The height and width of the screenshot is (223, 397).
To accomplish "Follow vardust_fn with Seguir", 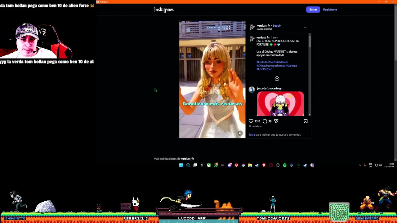I will (x=277, y=26).
